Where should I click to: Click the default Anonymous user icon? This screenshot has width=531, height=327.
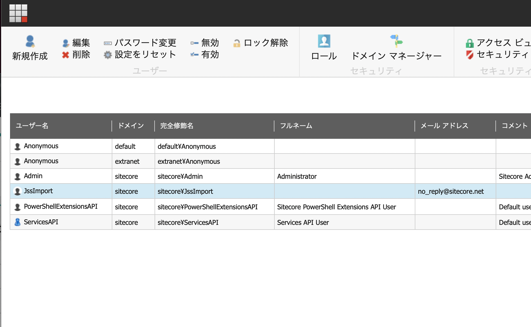pyautogui.click(x=18, y=147)
